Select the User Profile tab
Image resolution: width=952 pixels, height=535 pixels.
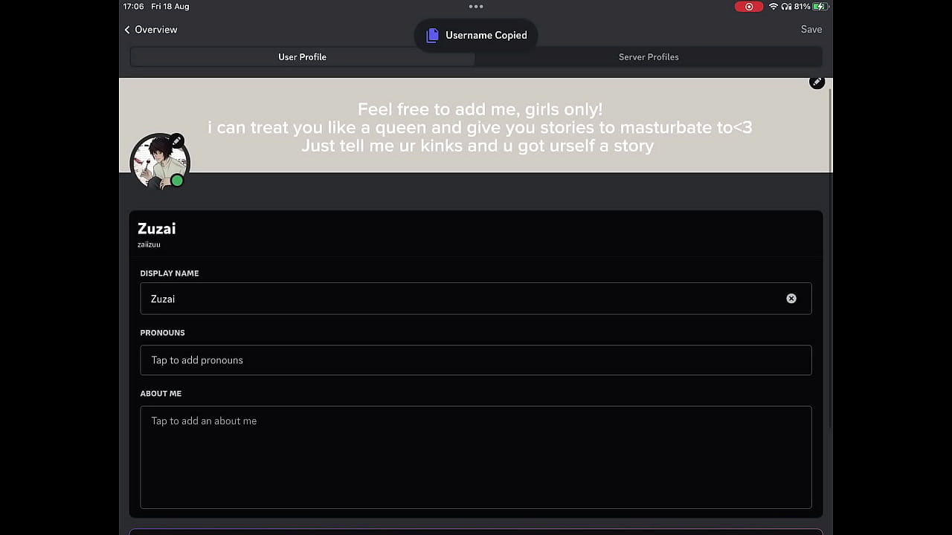click(302, 56)
